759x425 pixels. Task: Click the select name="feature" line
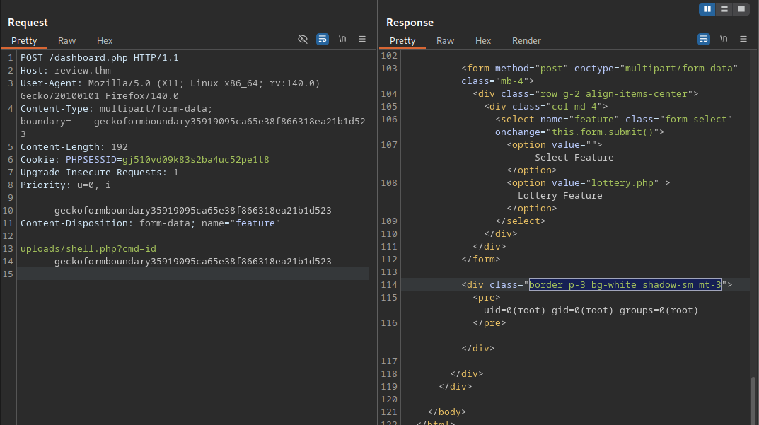pos(614,119)
